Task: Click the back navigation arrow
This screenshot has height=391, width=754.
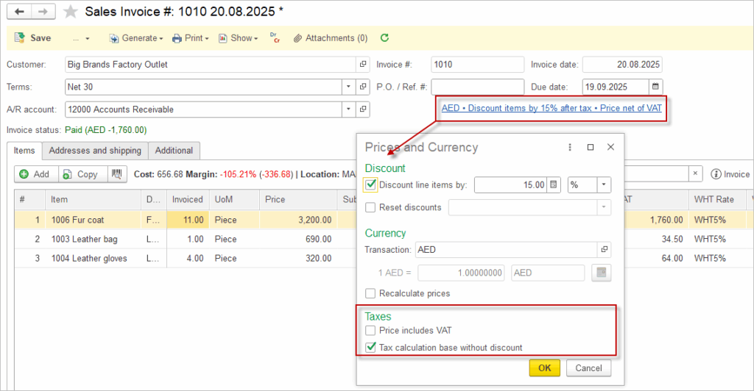Action: pos(20,11)
